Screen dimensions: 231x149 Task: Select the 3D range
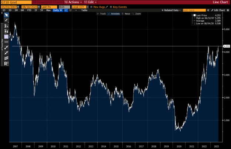tap(10, 10)
